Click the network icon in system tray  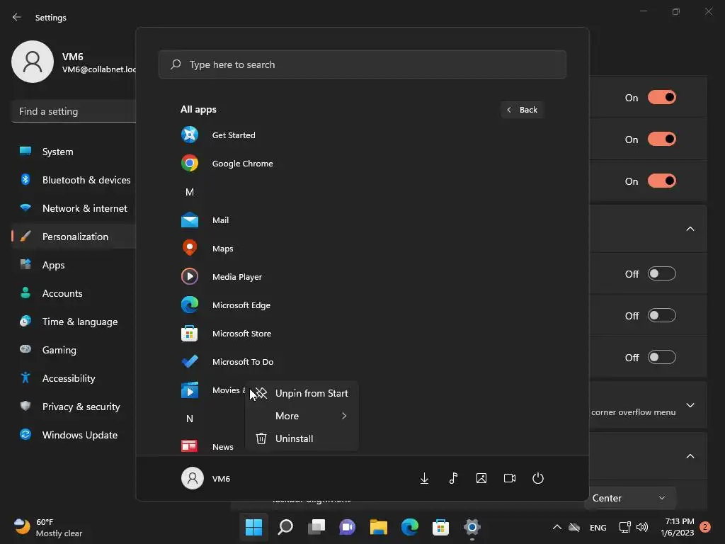624,527
